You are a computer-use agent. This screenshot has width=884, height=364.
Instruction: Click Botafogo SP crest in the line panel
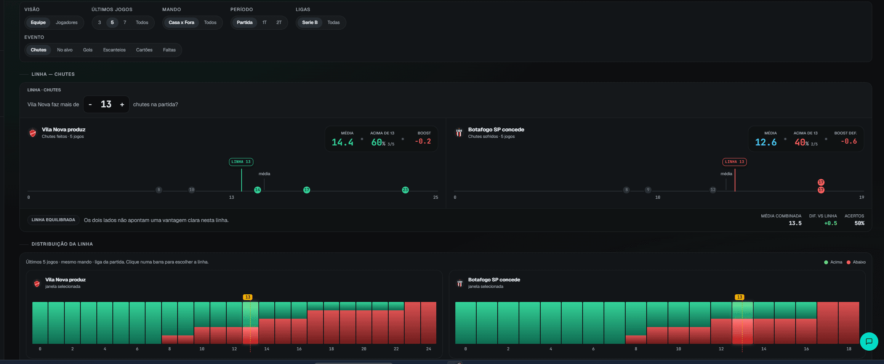coord(459,133)
